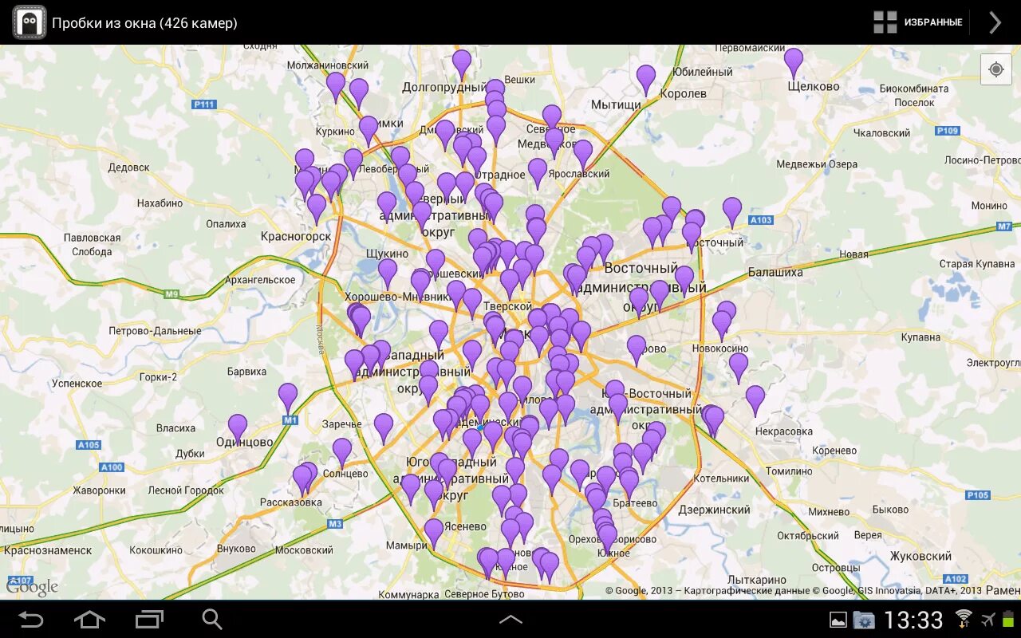Screen dimensions: 1021x638
Task: Tap the battery status icon
Action: pos(1007,619)
